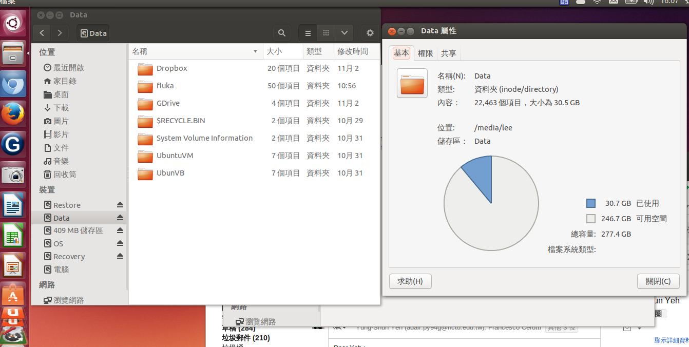
Task: Switch to the 基本 tab in properties
Action: [401, 53]
